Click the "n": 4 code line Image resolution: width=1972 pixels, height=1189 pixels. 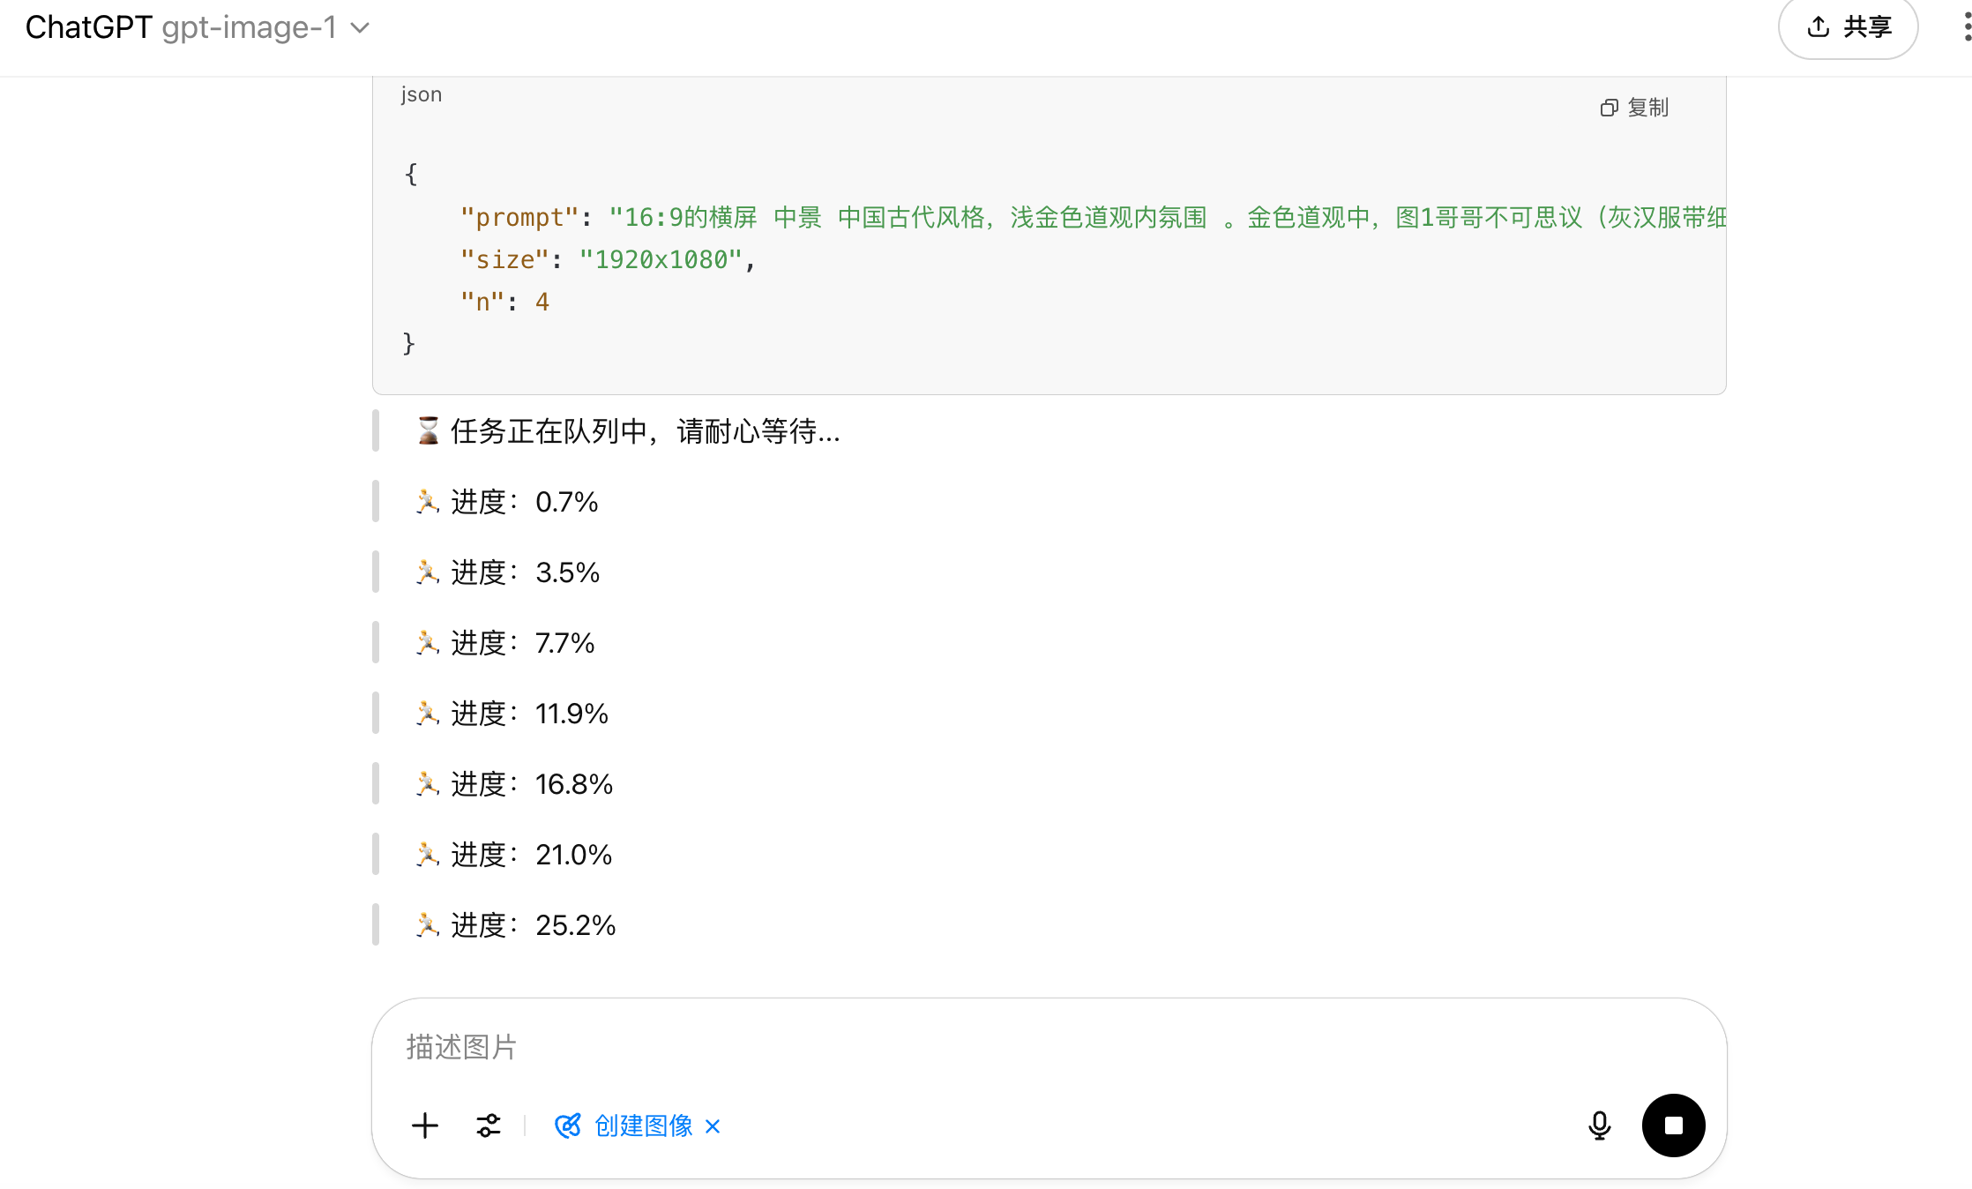point(505,302)
